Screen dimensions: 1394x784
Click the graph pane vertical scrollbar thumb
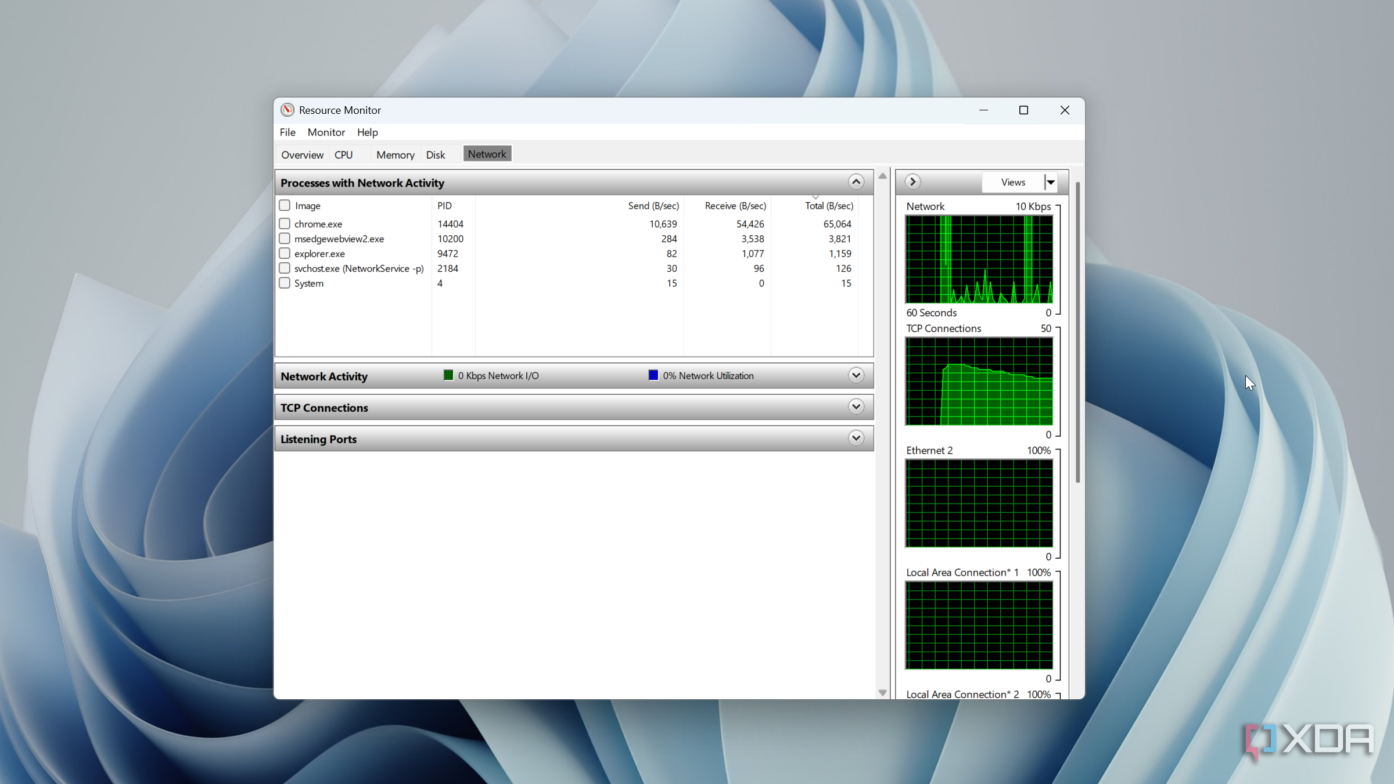pos(1078,332)
